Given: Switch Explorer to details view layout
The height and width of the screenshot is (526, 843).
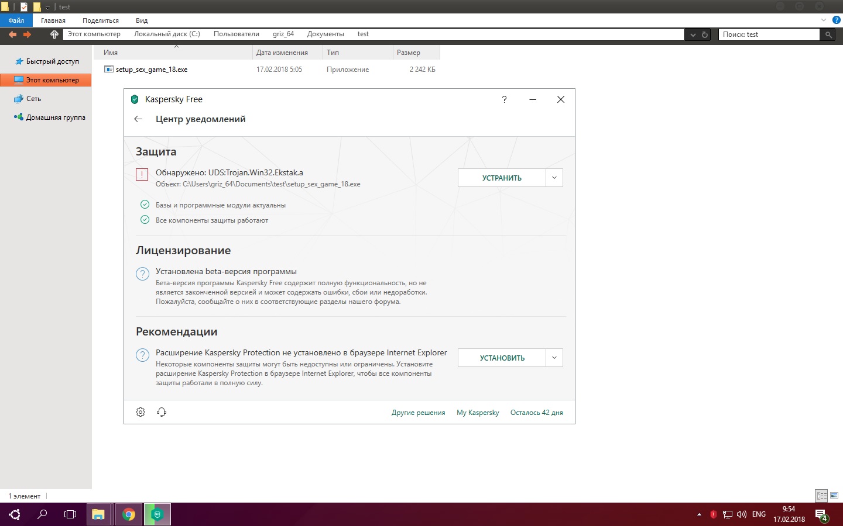Looking at the screenshot, I should tap(822, 496).
